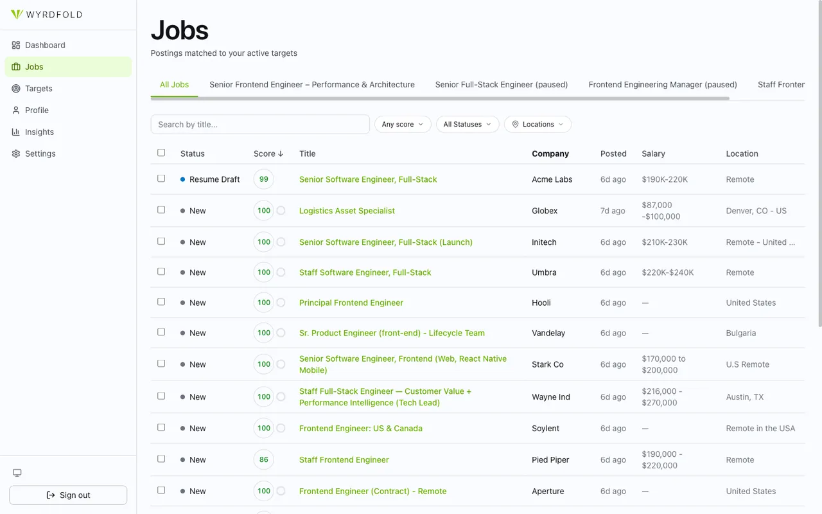The height and width of the screenshot is (514, 822).
Task: Click the 86 score badge for Pied Piper
Action: (264, 460)
